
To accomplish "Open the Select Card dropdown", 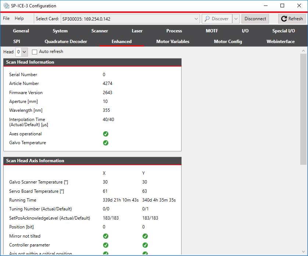I will click(130, 19).
